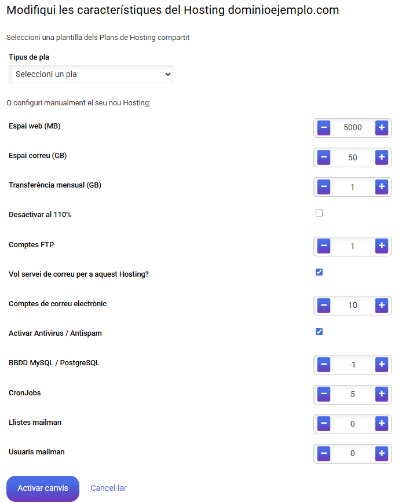This screenshot has height=503, width=402.
Task: Raise Usuaris mailman with plus button
Action: [381, 454]
